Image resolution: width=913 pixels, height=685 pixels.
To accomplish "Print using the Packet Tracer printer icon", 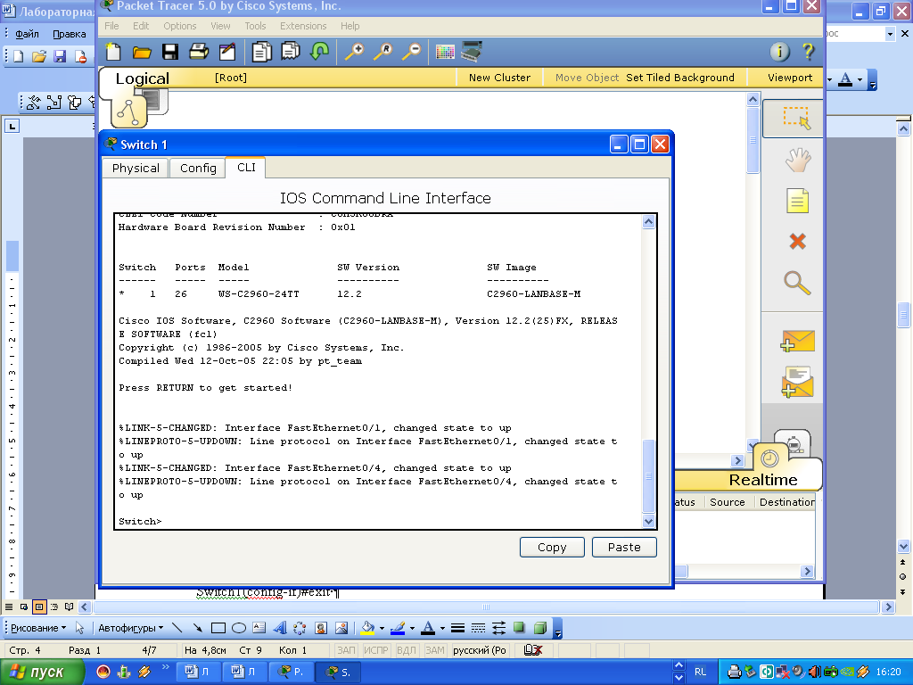I will 199,53.
